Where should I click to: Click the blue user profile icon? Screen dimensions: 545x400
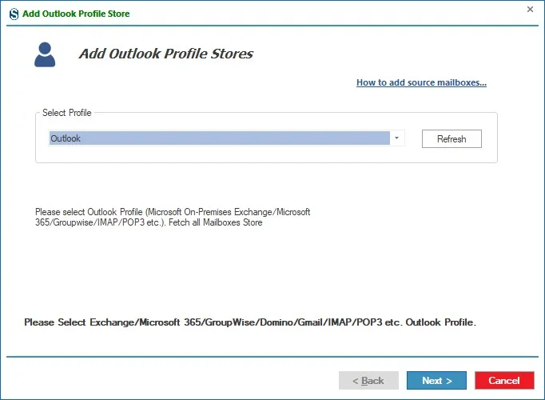pos(45,54)
